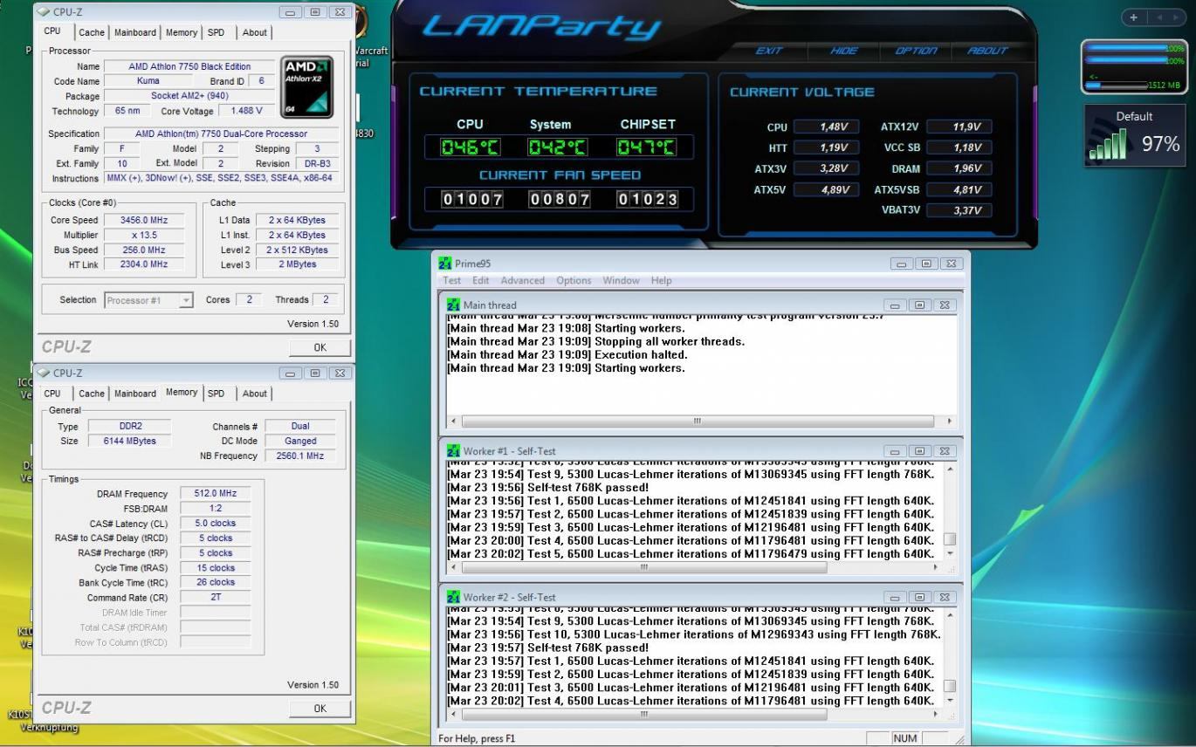The height and width of the screenshot is (747, 1196).
Task: Click the up arrow of Worker #1's vertical scrollbar
Action: point(950,468)
